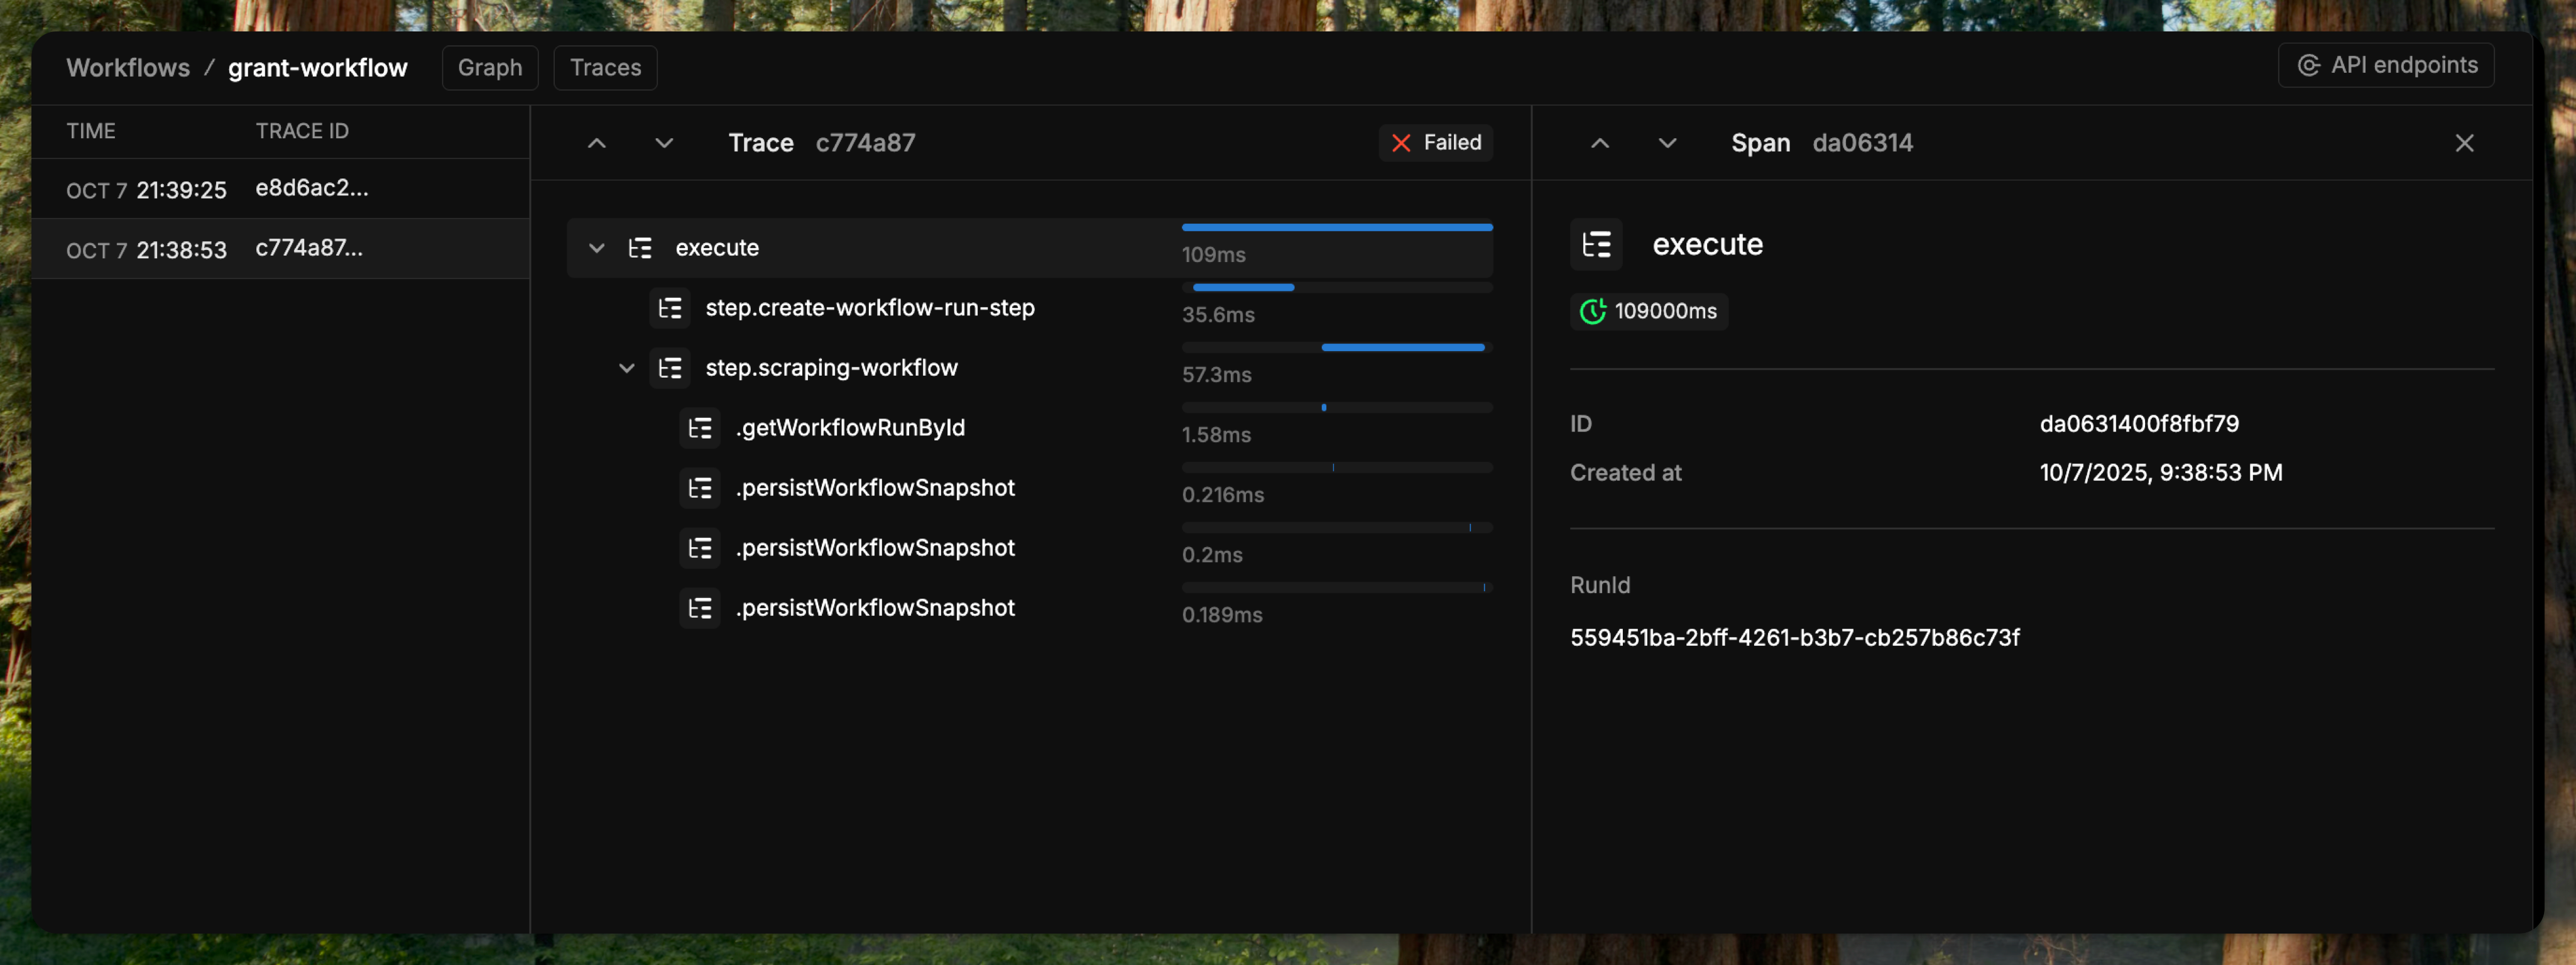This screenshot has height=965, width=2576.
Task: Click the execute span 109ms timeline bar
Action: tap(1336, 228)
